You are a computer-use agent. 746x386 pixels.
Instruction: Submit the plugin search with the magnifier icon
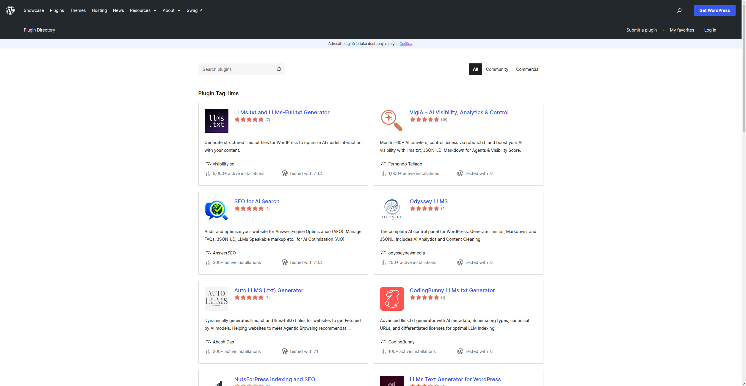click(x=279, y=69)
